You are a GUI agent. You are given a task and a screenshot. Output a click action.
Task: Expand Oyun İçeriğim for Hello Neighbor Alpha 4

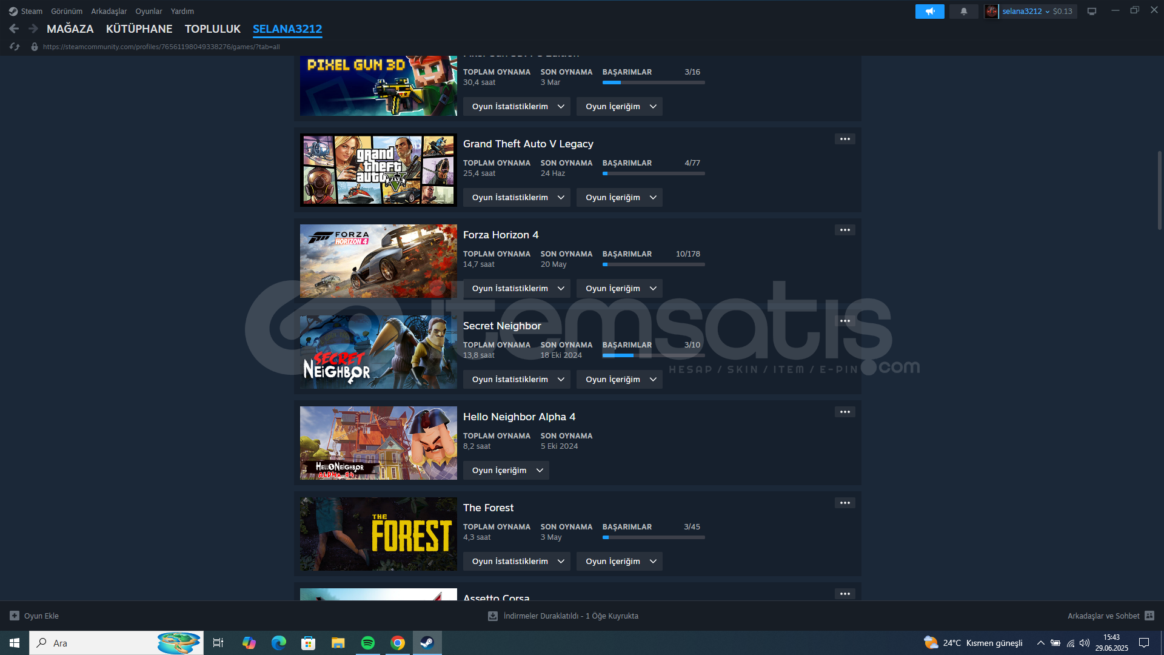point(506,470)
